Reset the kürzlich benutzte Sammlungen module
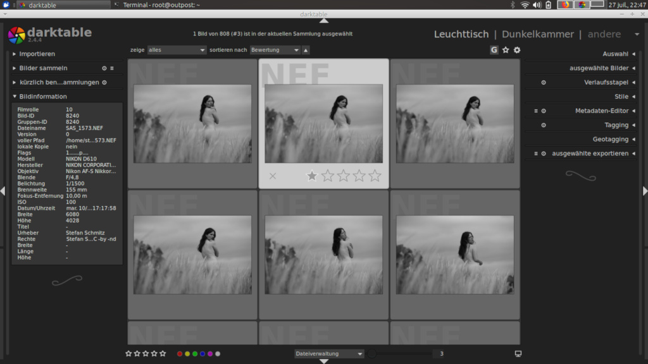This screenshot has height=364, width=648. (104, 83)
